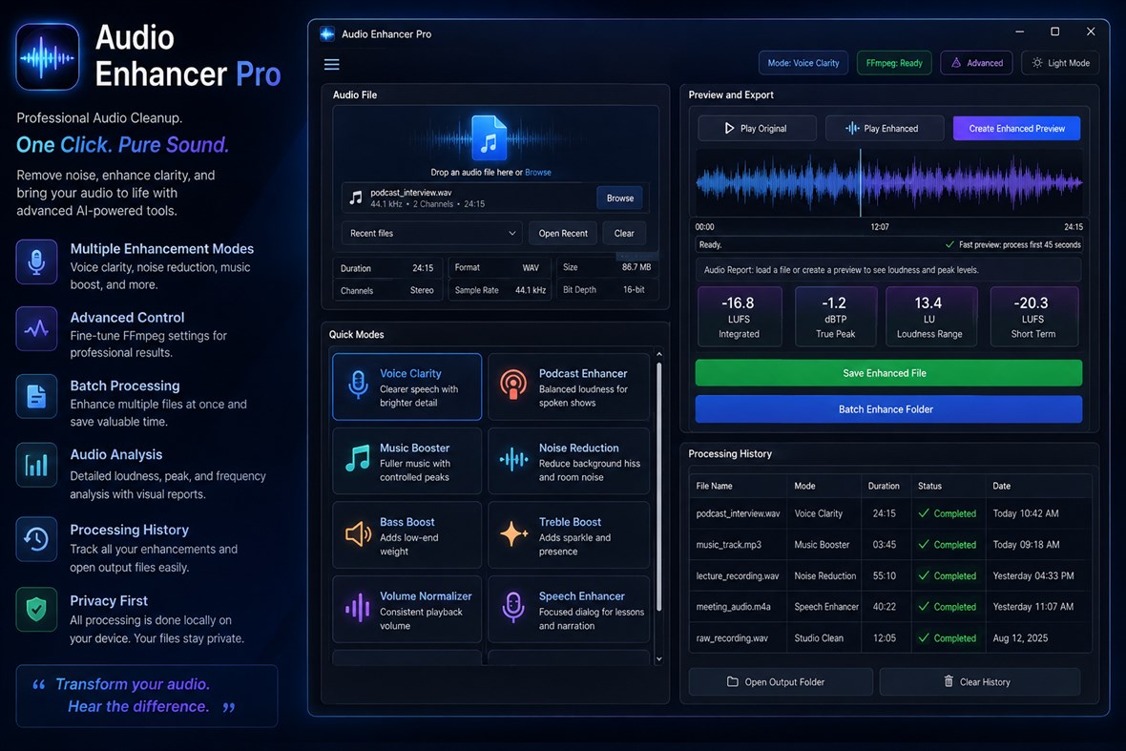Click the Bass Boost speaker icon

[358, 533]
